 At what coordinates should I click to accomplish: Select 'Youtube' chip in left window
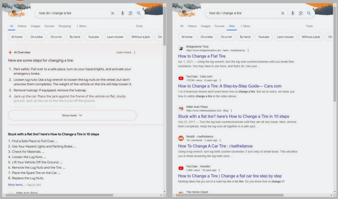94,37
